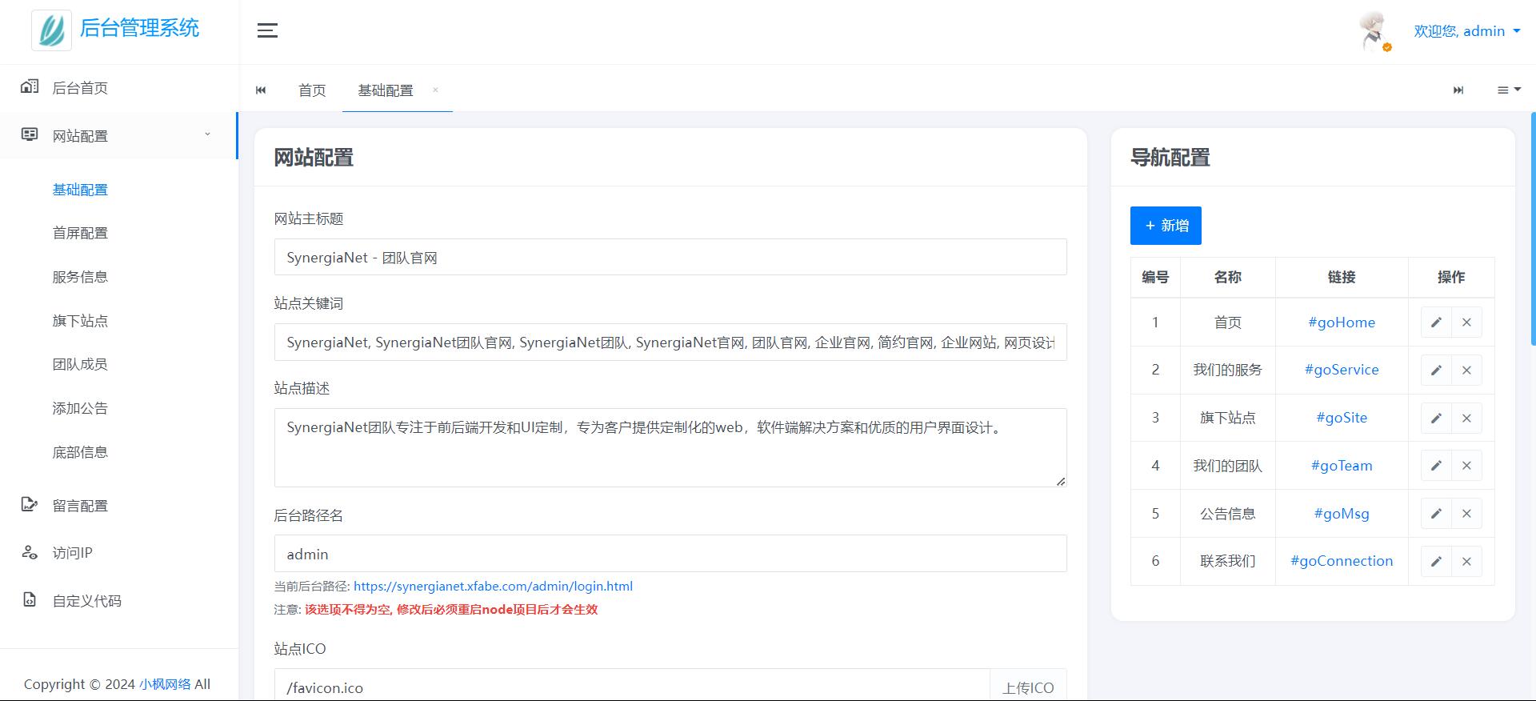Click the 新增 button
This screenshot has width=1536, height=701.
click(x=1166, y=226)
